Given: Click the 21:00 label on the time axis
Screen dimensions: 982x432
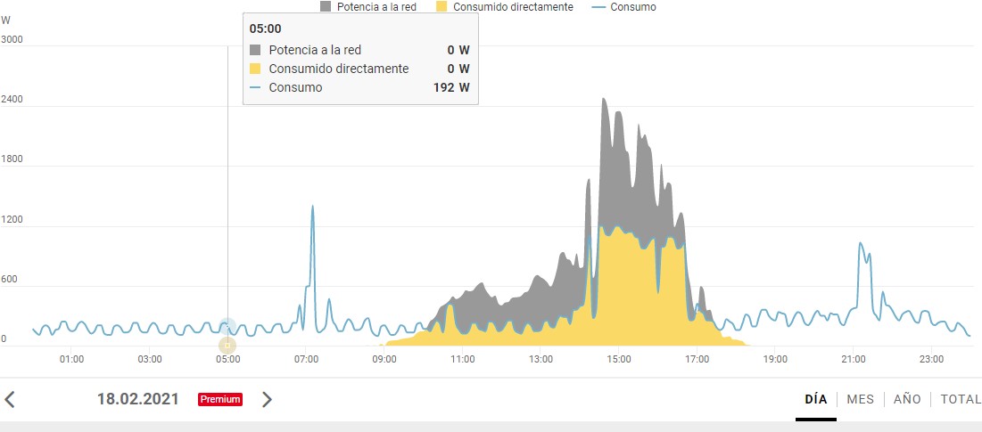Looking at the screenshot, I should pos(854,360).
